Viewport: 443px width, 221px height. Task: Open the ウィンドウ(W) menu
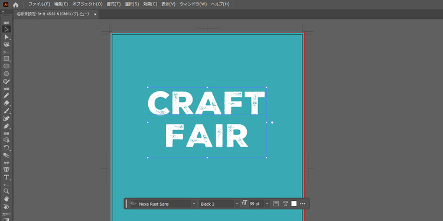coord(193,5)
